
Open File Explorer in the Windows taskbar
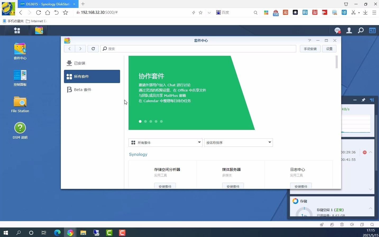(83, 233)
